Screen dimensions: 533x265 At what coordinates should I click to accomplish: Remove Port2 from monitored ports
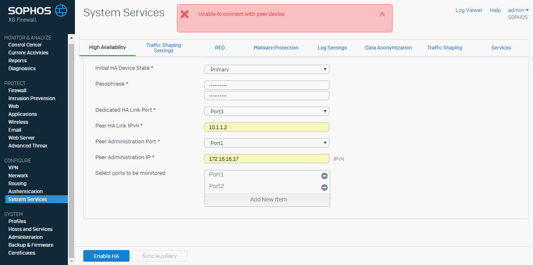[324, 188]
